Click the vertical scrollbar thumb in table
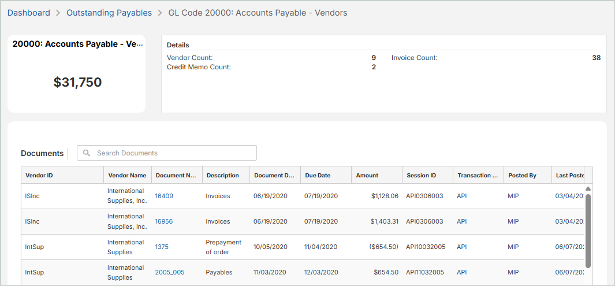 588,230
